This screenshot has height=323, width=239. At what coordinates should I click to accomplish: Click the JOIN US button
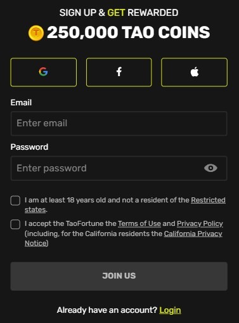[x=119, y=276]
